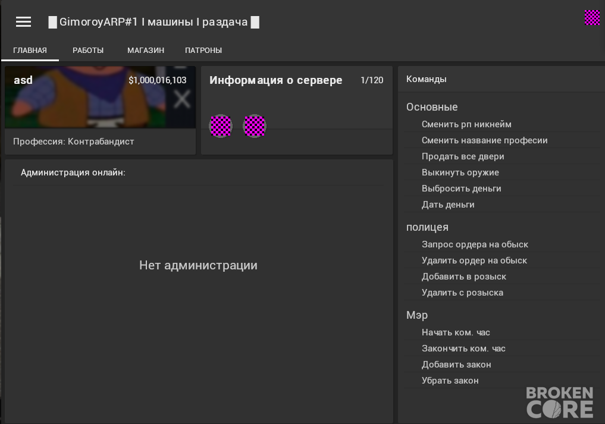This screenshot has height=424, width=605.
Task: Select Запрос ордера на обыск
Action: pyautogui.click(x=502, y=244)
